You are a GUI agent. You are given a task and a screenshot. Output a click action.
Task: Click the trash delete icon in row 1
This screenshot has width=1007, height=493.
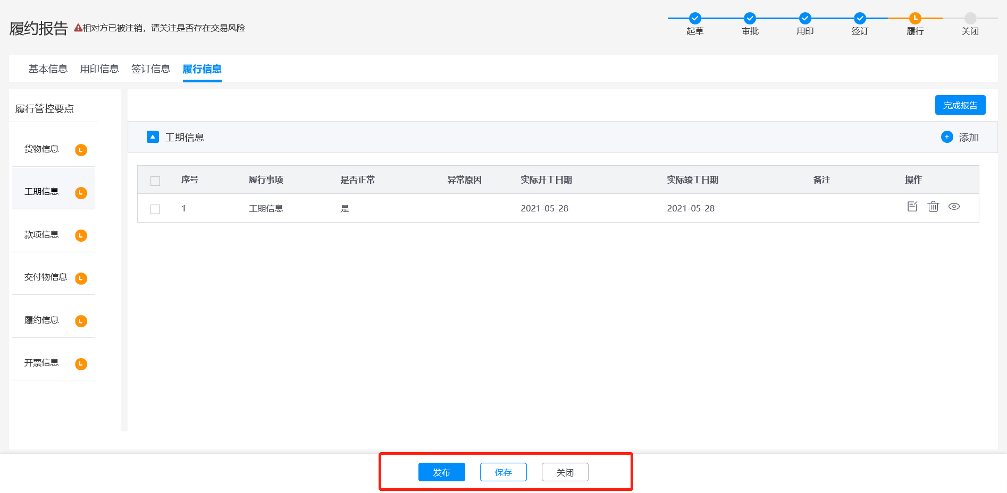click(x=933, y=207)
